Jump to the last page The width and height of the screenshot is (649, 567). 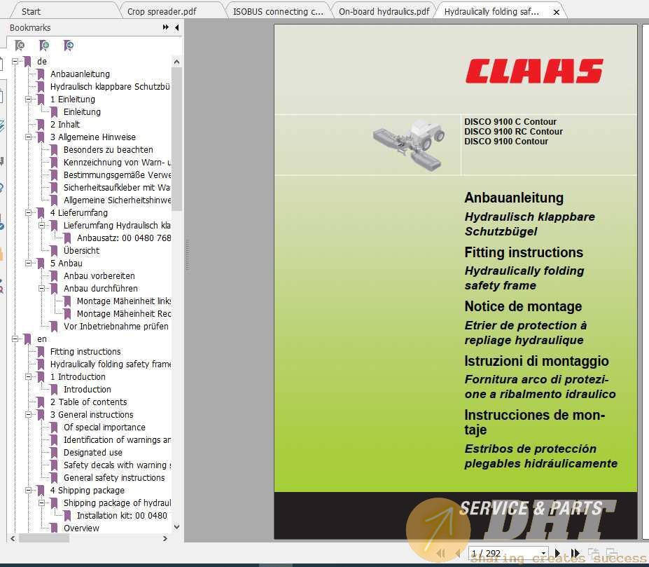tap(575, 553)
